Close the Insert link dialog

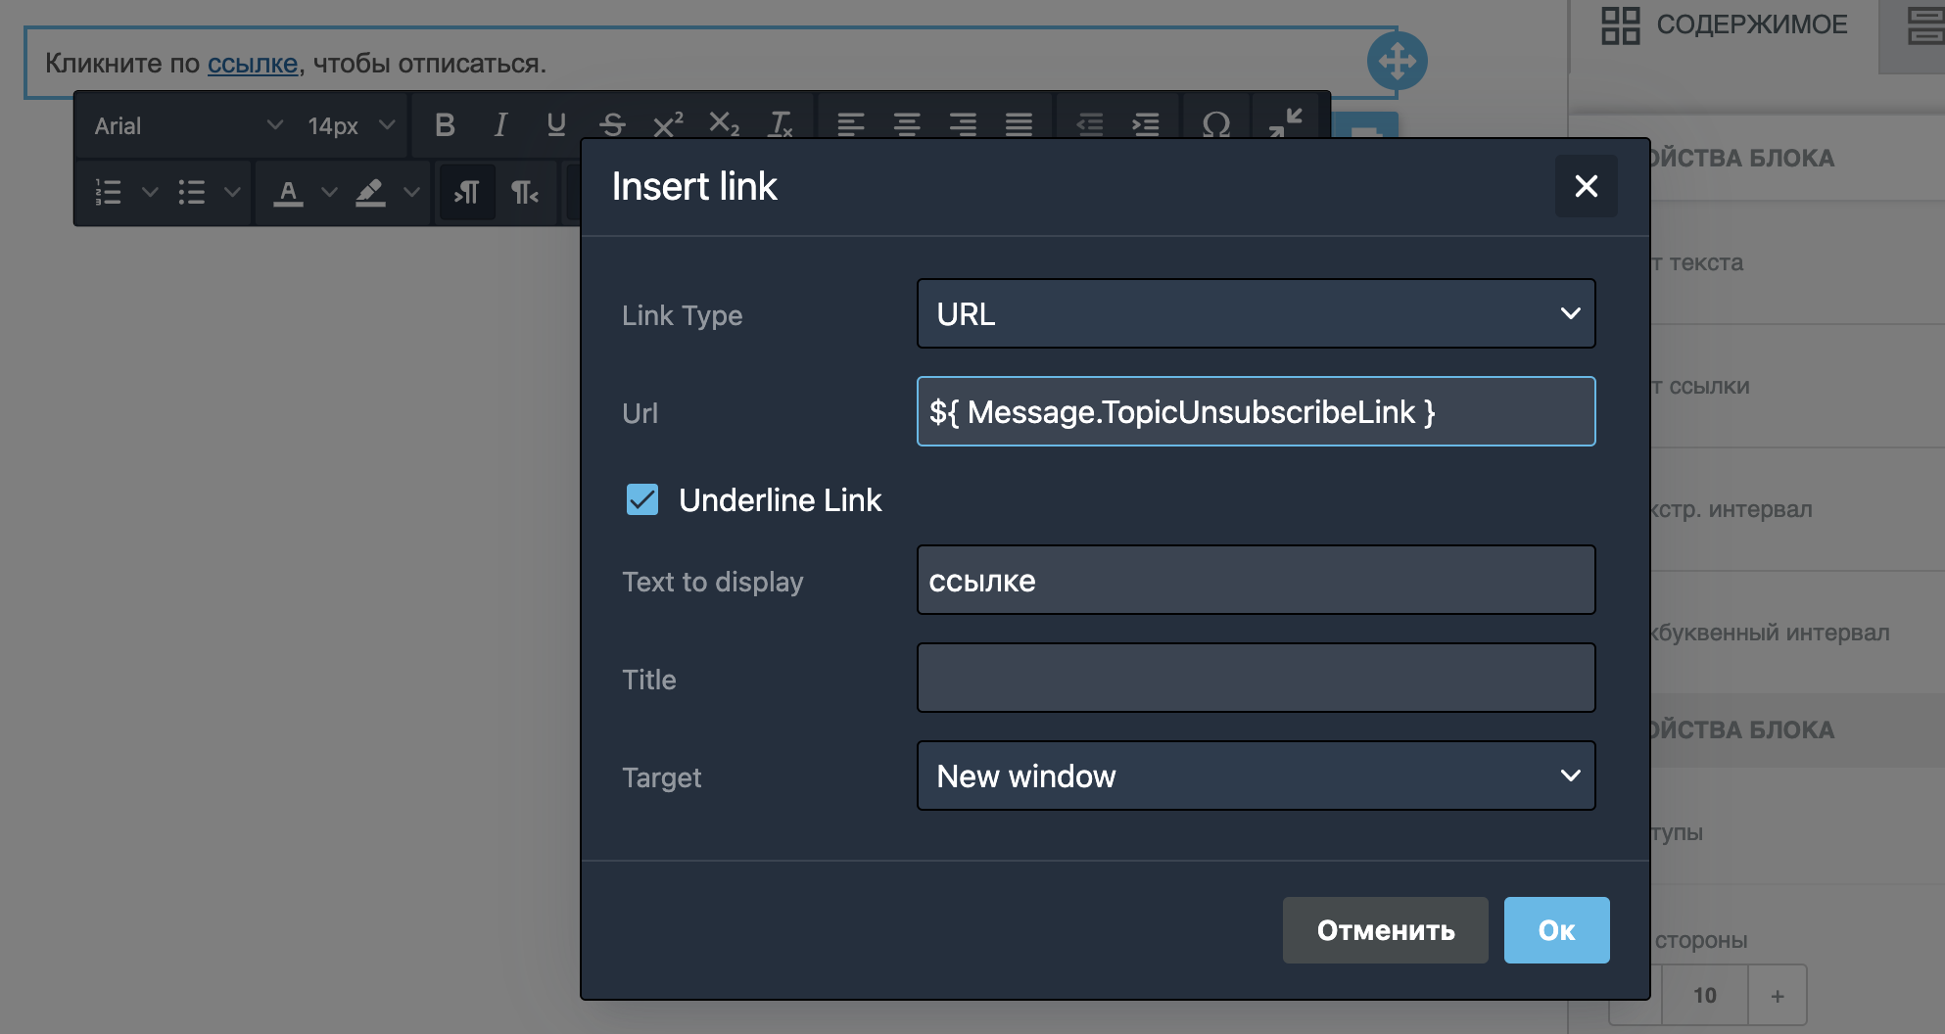tap(1587, 186)
